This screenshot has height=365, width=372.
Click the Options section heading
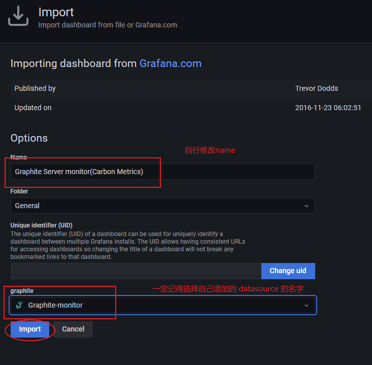(29, 138)
